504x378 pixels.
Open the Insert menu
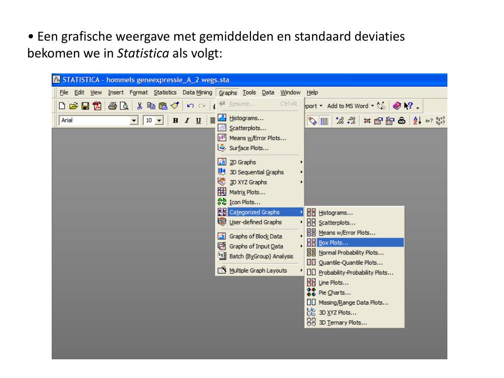click(x=116, y=92)
